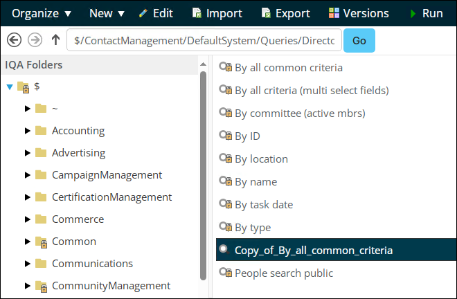The image size is (457, 299).
Task: Run the selected query
Action: [427, 13]
